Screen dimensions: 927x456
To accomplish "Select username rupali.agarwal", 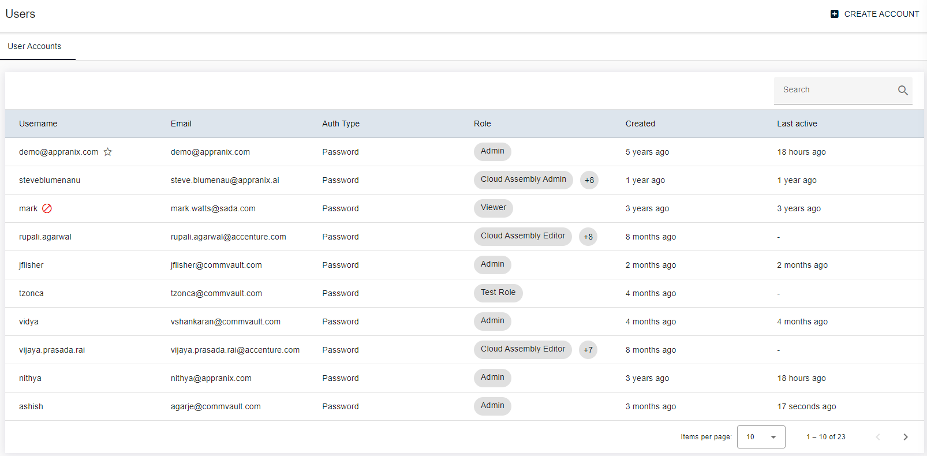I will click(x=45, y=237).
